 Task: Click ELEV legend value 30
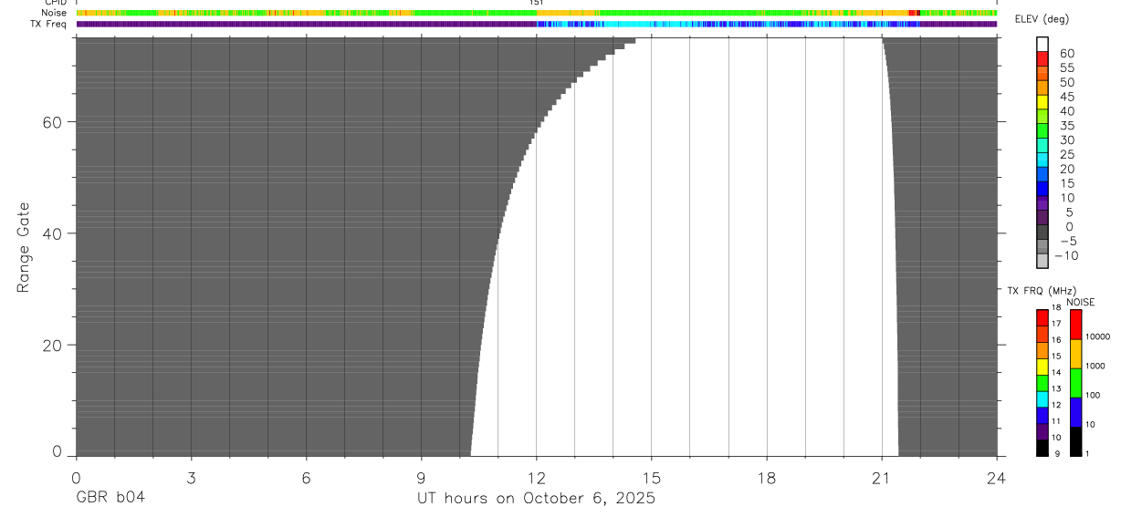(1067, 140)
